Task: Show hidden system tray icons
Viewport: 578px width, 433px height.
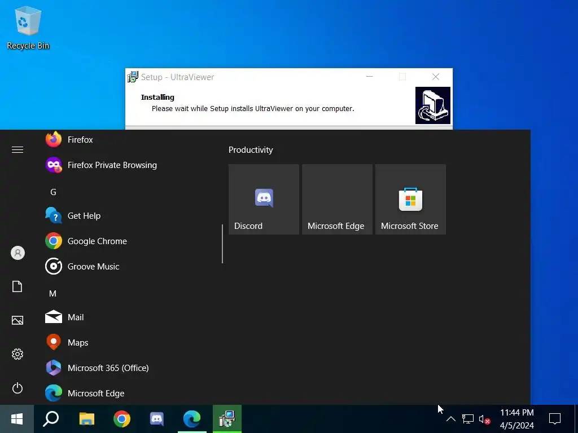Action: click(x=451, y=419)
